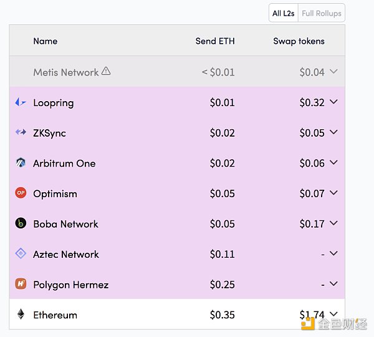374x337 pixels.
Task: Click the ZKSync arrows icon
Action: (x=21, y=133)
